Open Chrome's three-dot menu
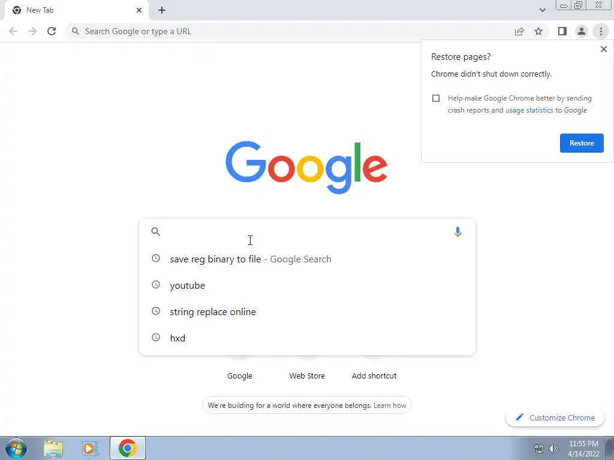This screenshot has width=614, height=460. 601,31
